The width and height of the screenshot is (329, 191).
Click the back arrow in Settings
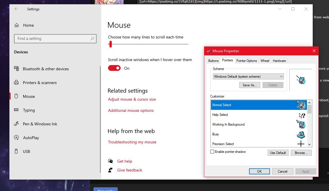[16, 9]
